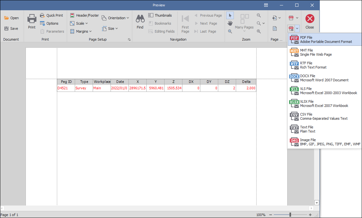Click the Quick Print icon
Viewport: 362px width, 218px height.
pos(42,15)
